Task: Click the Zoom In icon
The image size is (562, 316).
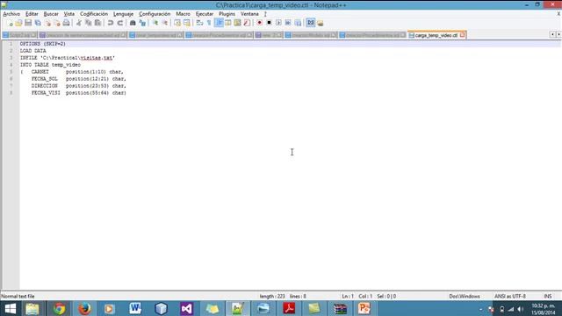Action: [155, 23]
